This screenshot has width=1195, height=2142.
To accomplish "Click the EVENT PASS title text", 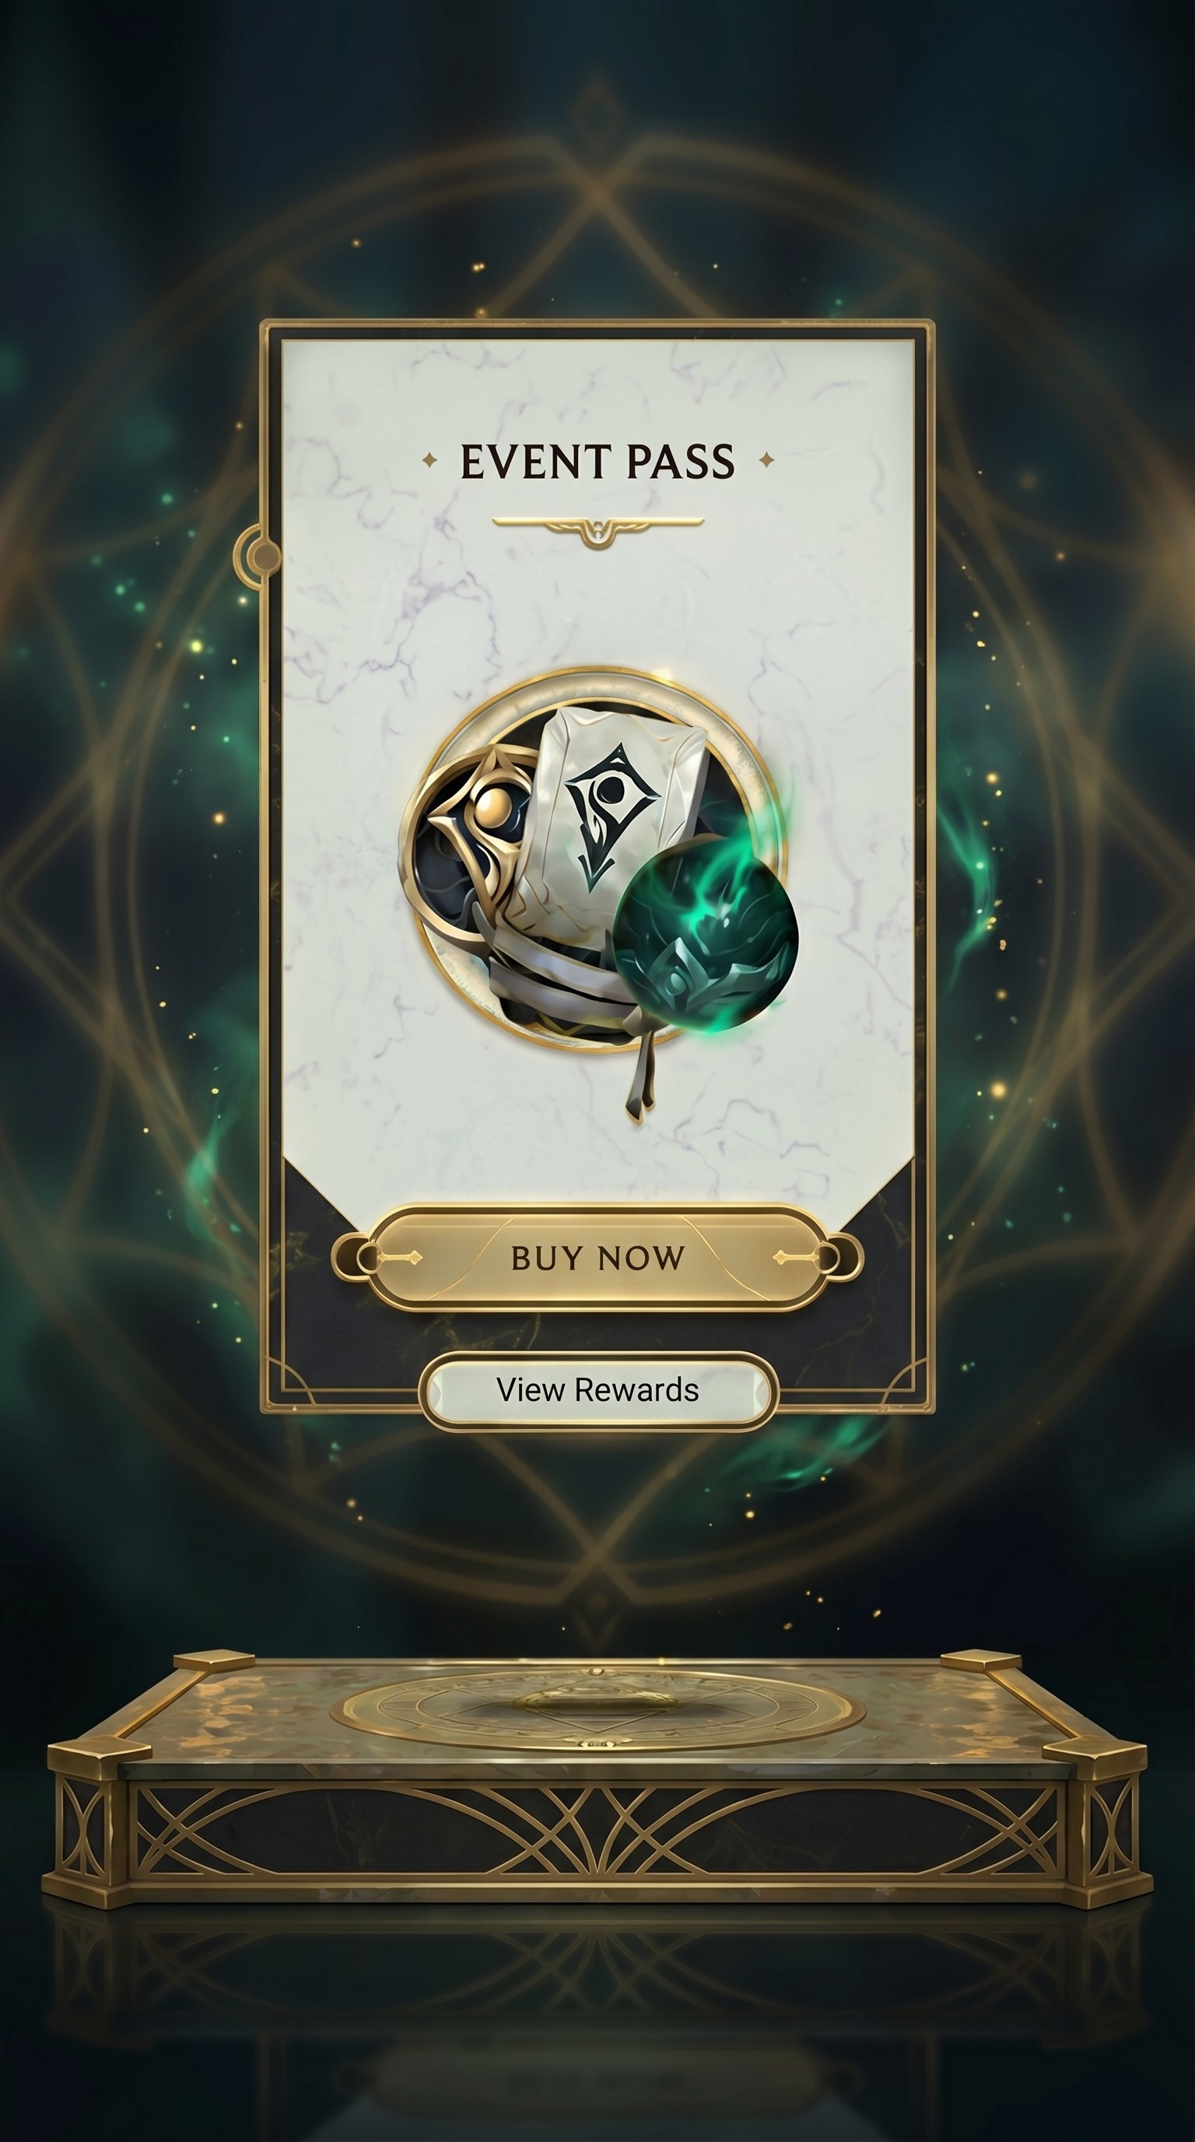I will 597,462.
